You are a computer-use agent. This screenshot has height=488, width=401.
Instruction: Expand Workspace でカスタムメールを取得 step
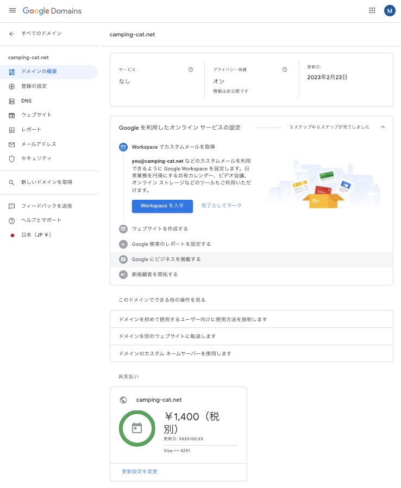click(173, 147)
